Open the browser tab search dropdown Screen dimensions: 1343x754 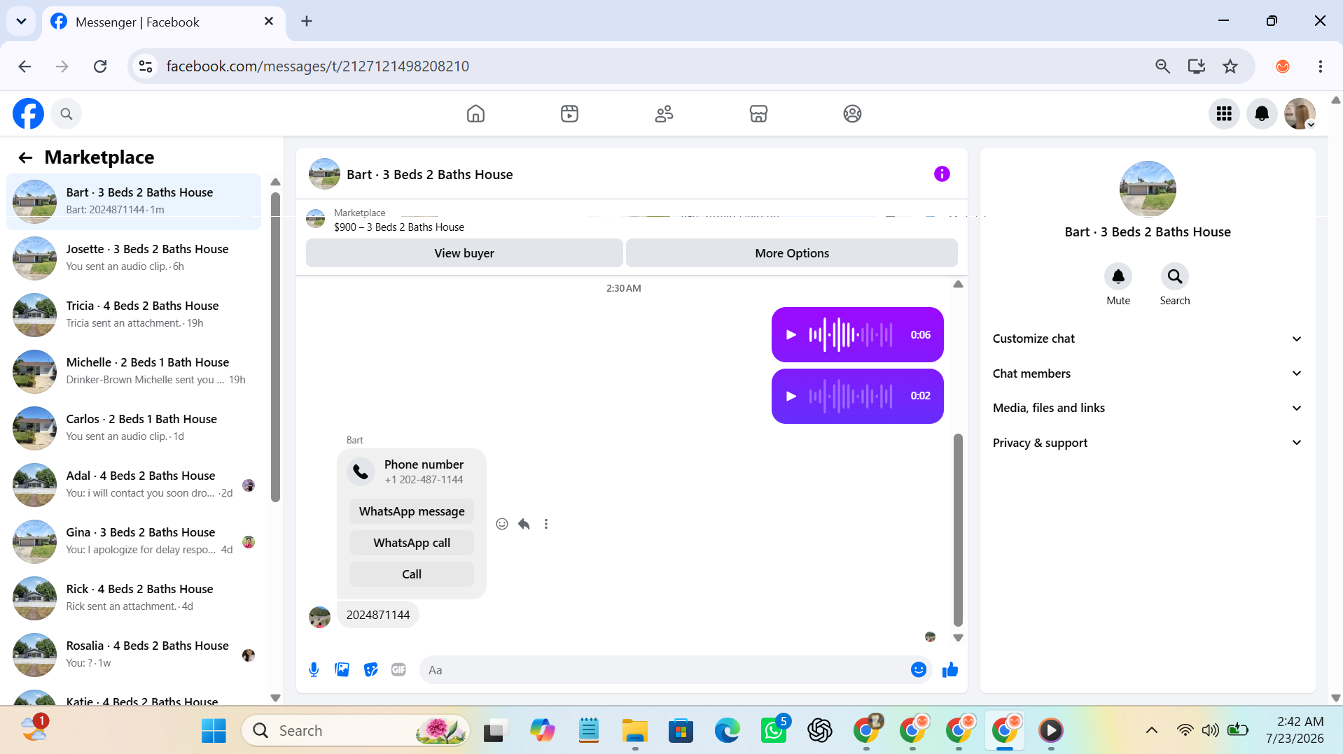tap(21, 21)
